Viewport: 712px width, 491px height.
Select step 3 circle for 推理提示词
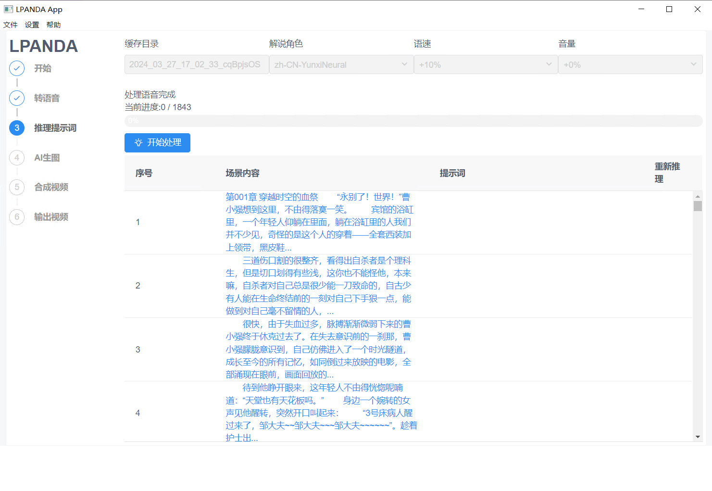(17, 128)
